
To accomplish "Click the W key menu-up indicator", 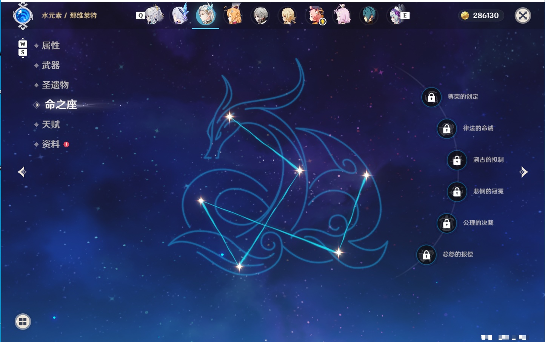I will click(x=23, y=44).
